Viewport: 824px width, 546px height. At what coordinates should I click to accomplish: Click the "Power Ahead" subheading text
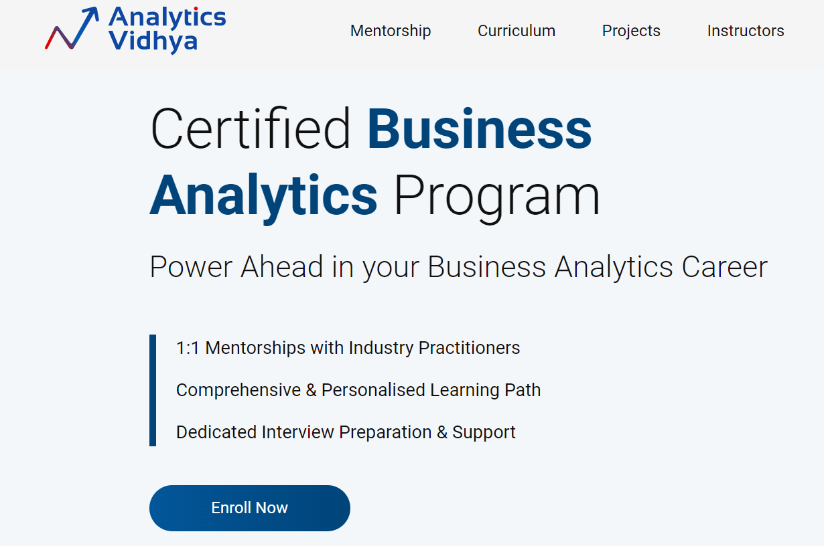(236, 267)
